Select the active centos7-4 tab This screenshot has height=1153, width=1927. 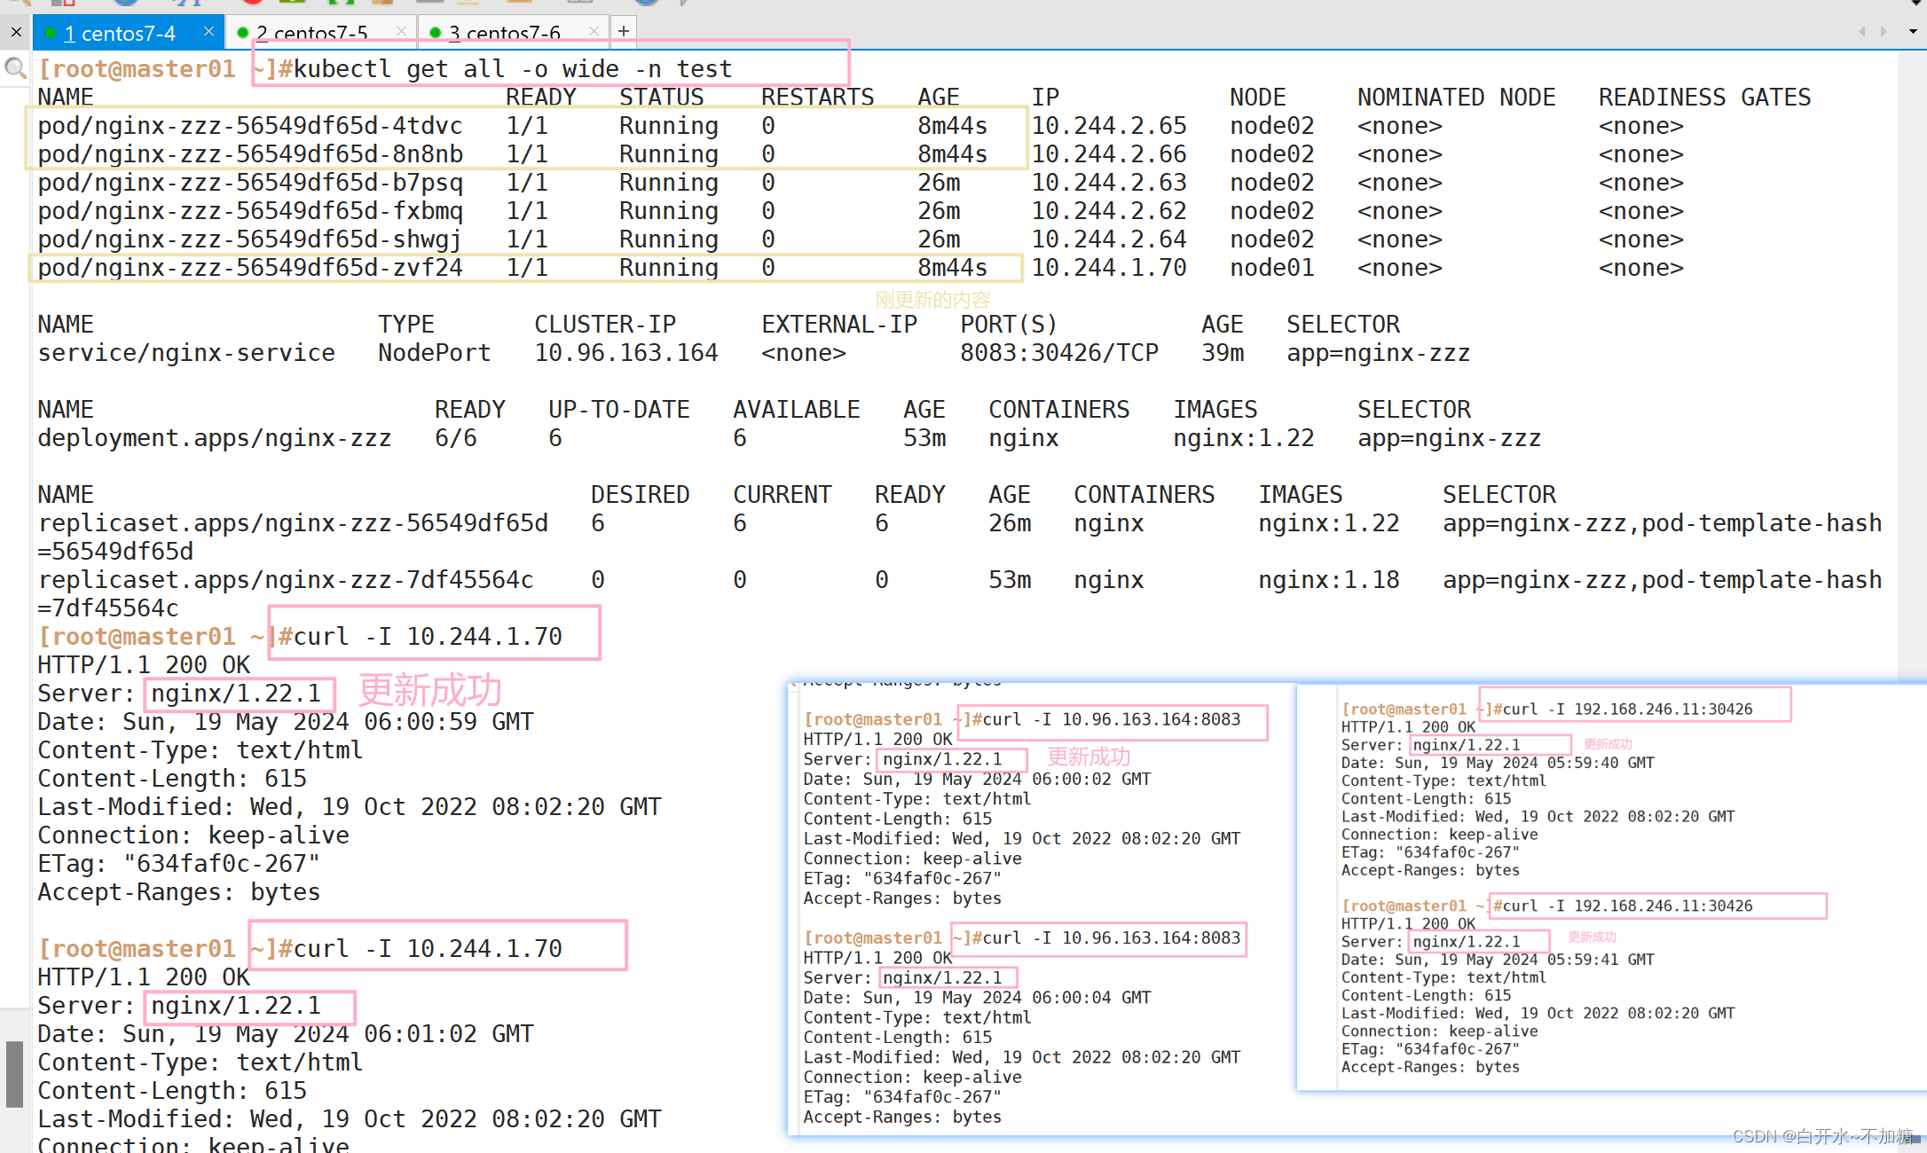point(120,34)
